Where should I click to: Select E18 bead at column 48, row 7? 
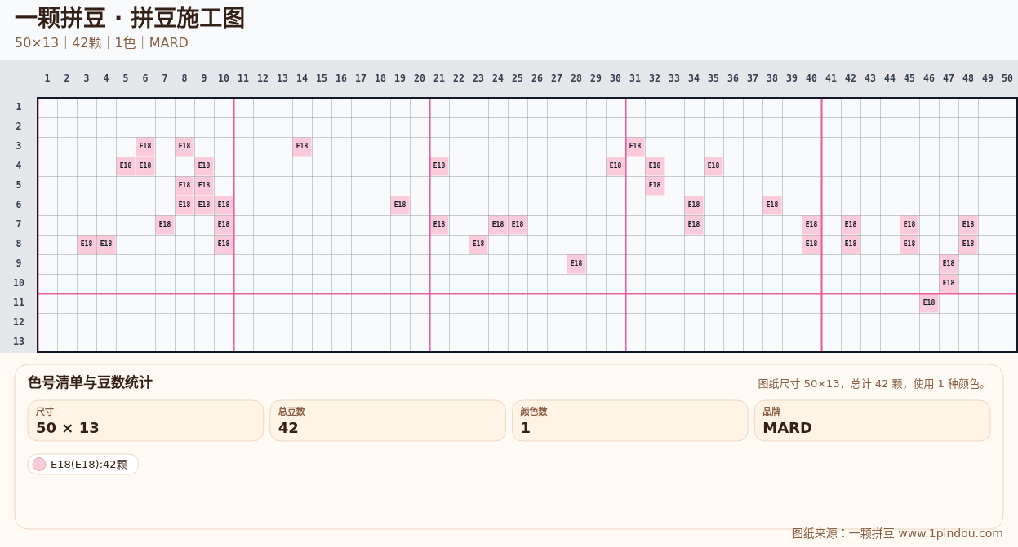pos(968,225)
